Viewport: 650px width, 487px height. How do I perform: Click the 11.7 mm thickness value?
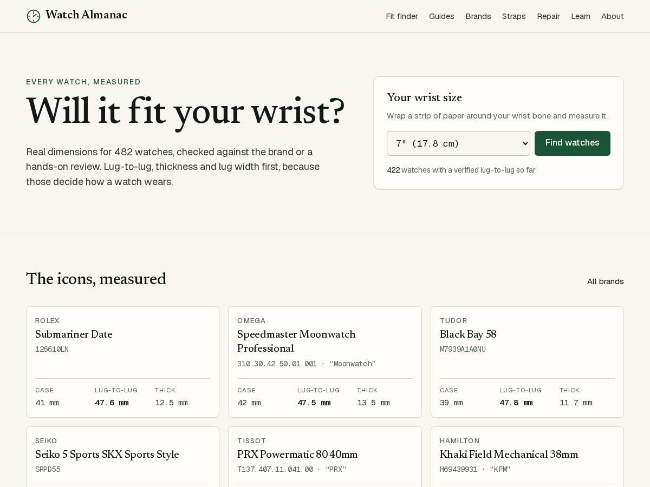(576, 403)
